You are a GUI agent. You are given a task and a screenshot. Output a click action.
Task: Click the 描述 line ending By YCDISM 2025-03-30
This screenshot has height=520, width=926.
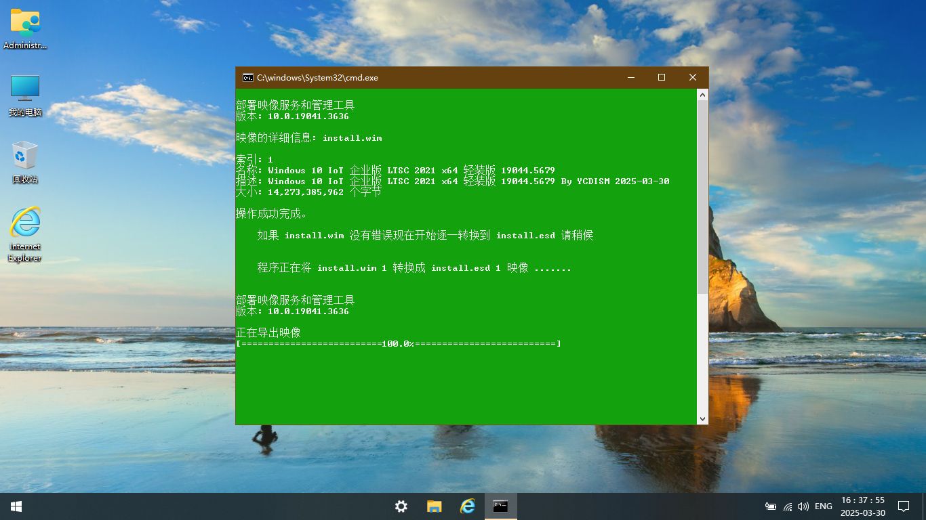tap(453, 181)
